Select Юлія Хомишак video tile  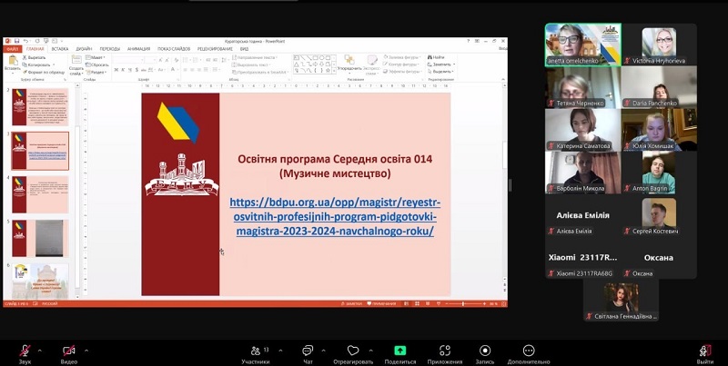[x=659, y=130]
